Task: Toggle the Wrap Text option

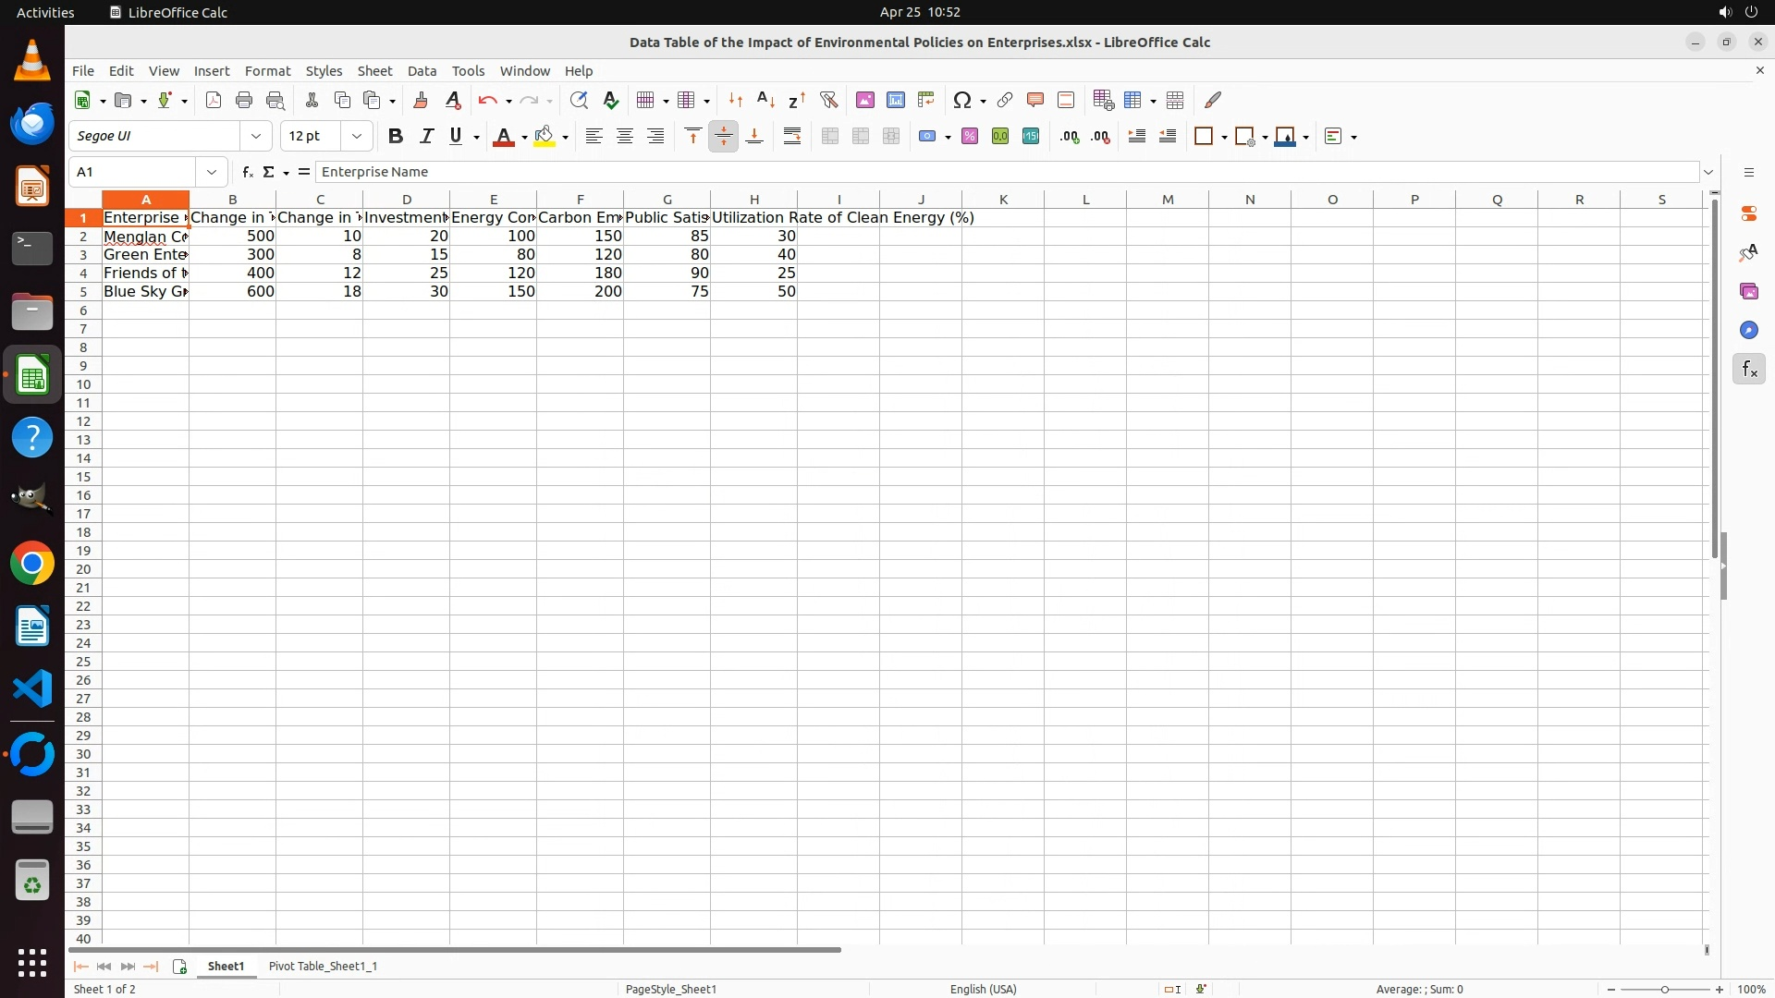Action: [792, 137]
